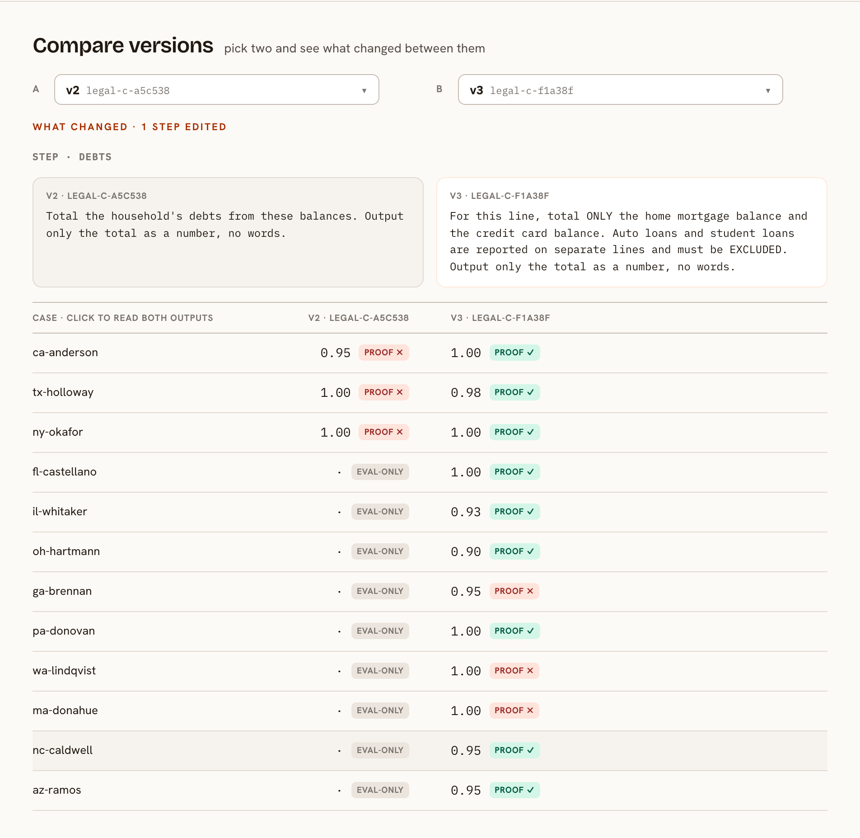Select the V3 LEGAL-C-F1A38F prompt panel
Viewport: 860px width, 838px height.
[632, 232]
